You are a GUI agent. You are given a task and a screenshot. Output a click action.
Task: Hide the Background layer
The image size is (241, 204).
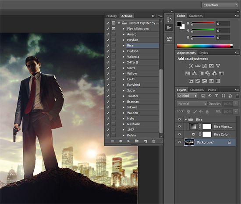click(179, 142)
